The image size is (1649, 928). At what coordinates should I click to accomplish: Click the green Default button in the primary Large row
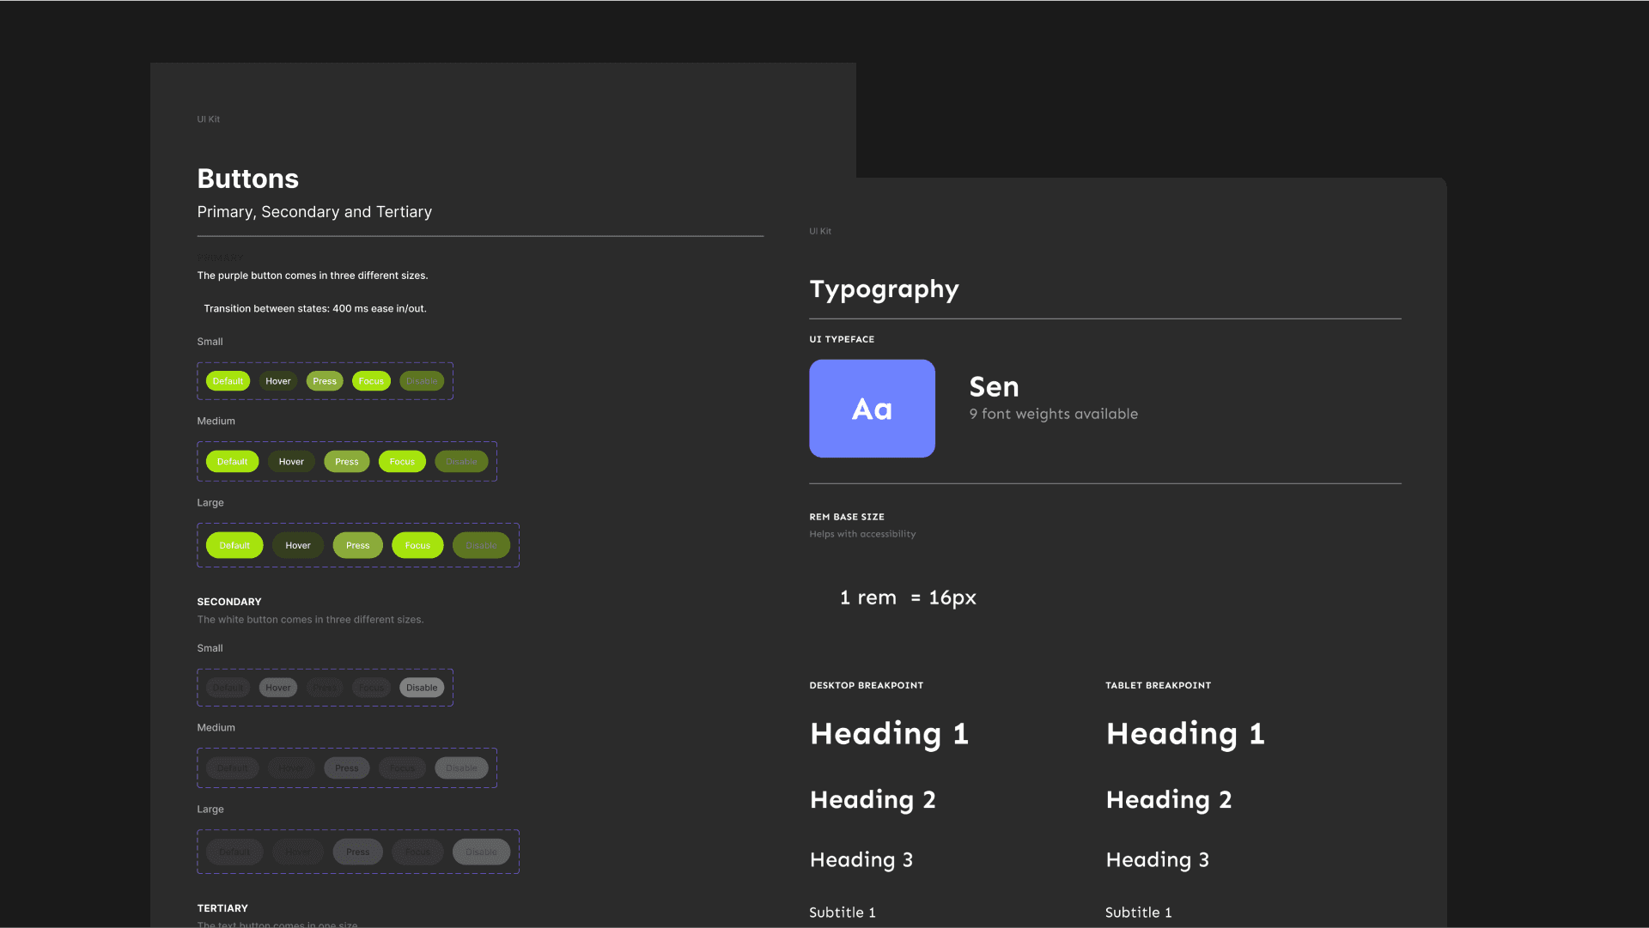pyautogui.click(x=234, y=546)
